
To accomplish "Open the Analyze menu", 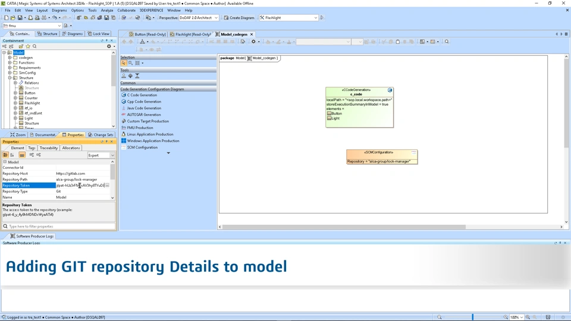I will point(106,10).
